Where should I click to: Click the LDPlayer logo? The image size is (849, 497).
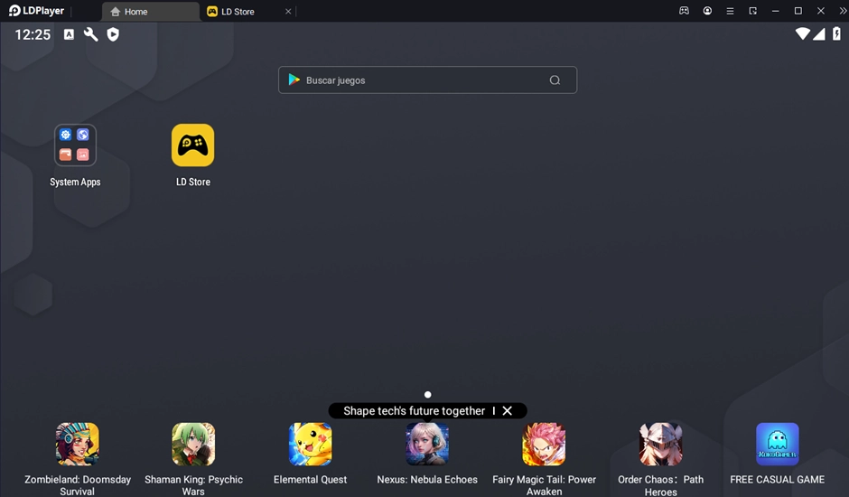[36, 11]
